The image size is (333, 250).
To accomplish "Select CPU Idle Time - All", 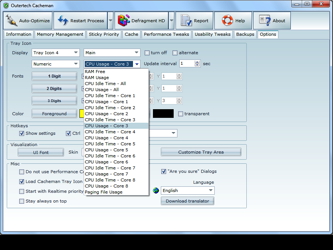I will tap(116, 84).
